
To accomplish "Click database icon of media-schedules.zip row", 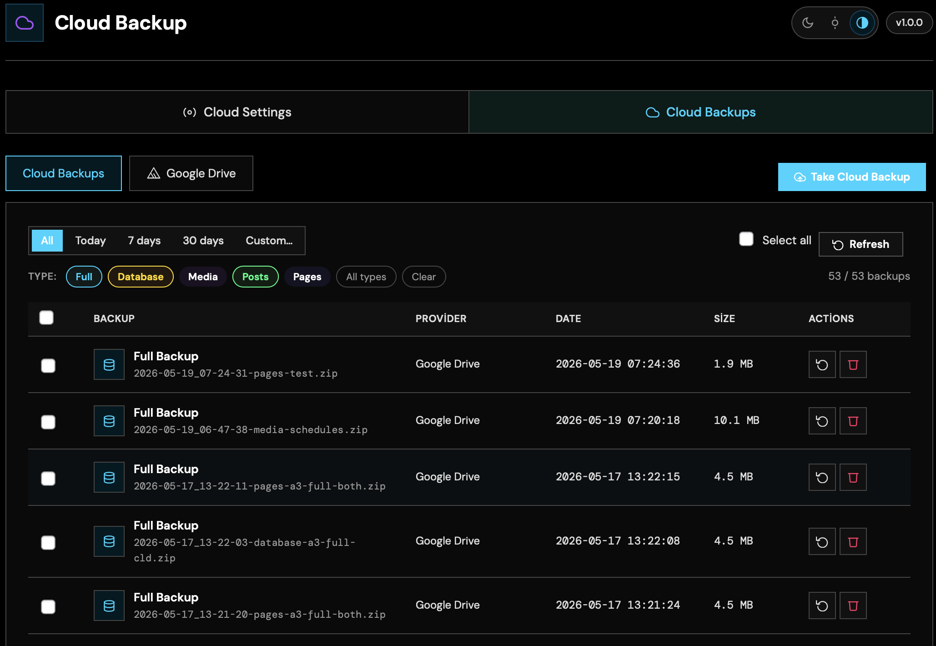I will point(109,421).
